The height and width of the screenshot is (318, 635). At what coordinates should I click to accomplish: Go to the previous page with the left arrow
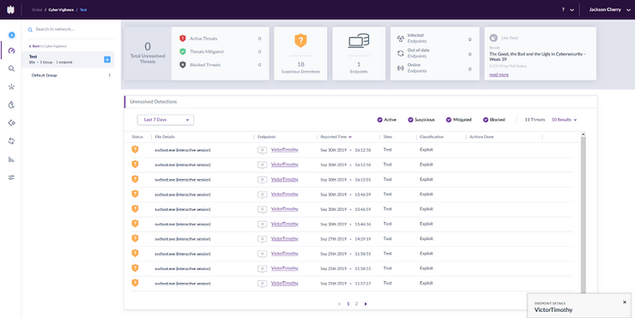click(339, 303)
